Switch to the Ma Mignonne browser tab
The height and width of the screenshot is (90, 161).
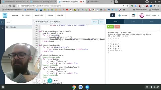click(x=99, y=2)
